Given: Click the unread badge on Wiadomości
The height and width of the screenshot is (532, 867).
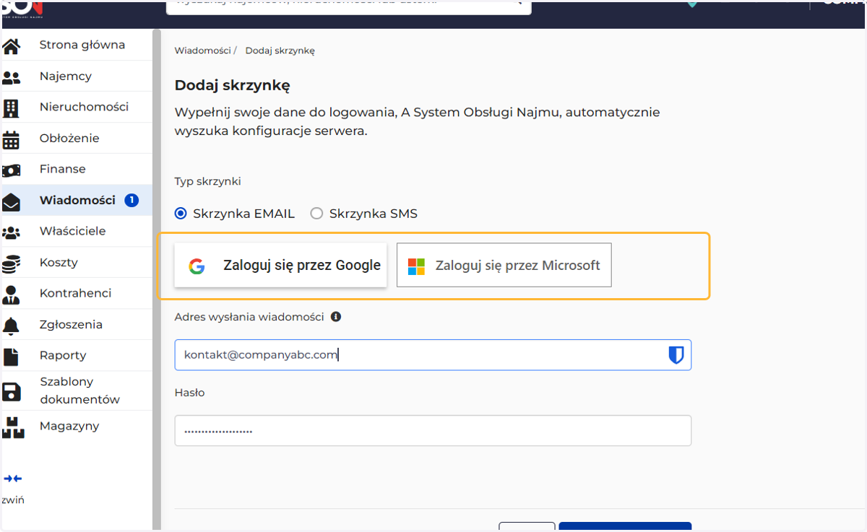Looking at the screenshot, I should coord(131,200).
